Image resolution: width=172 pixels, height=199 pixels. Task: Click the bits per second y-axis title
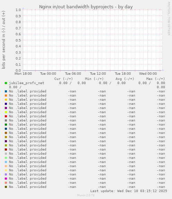click(3, 40)
